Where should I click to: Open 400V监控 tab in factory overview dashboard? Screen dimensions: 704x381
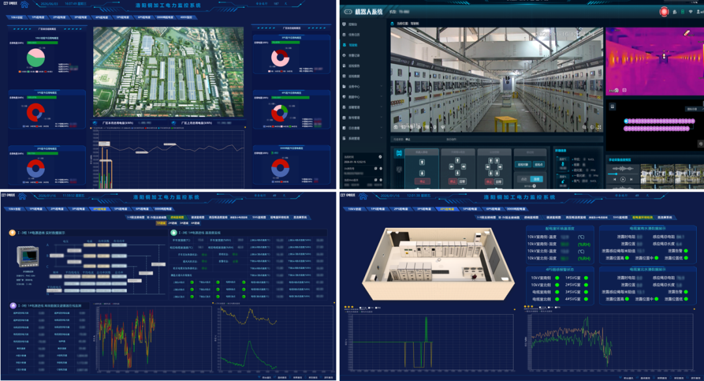(x=186, y=18)
